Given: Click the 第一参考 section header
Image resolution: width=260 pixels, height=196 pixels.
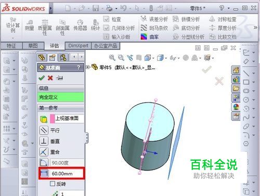Looking at the screenshot, I should (60, 108).
